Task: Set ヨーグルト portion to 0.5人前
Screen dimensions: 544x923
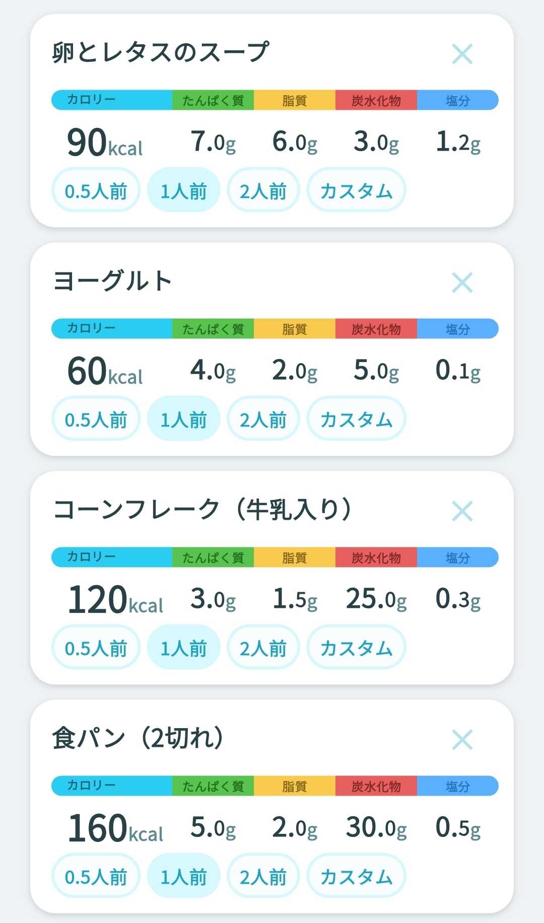Action: pyautogui.click(x=96, y=418)
